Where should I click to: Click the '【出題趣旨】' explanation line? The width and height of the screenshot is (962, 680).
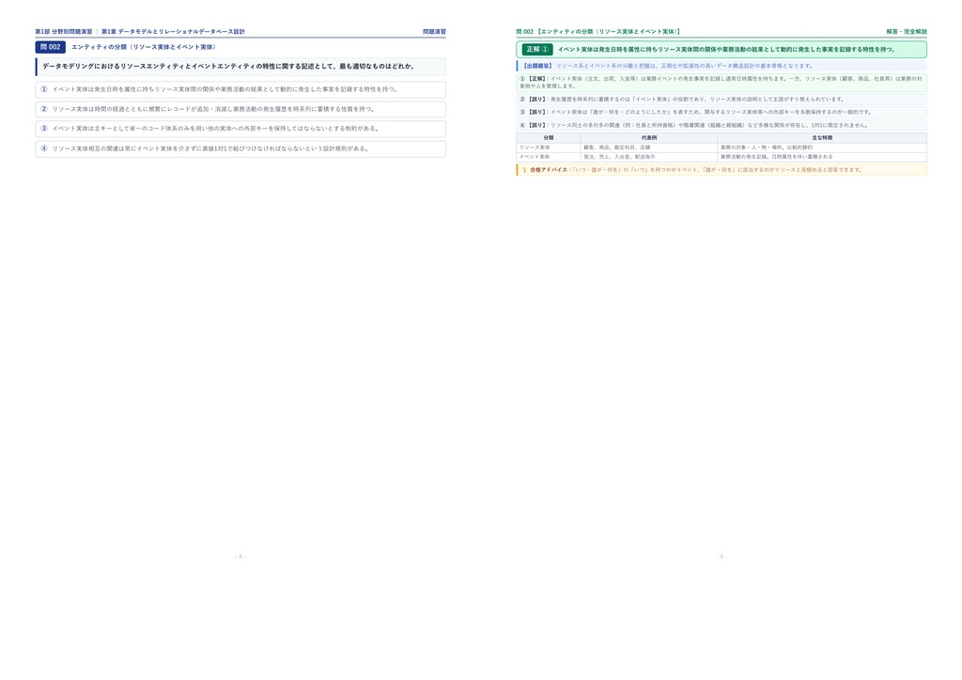point(721,66)
